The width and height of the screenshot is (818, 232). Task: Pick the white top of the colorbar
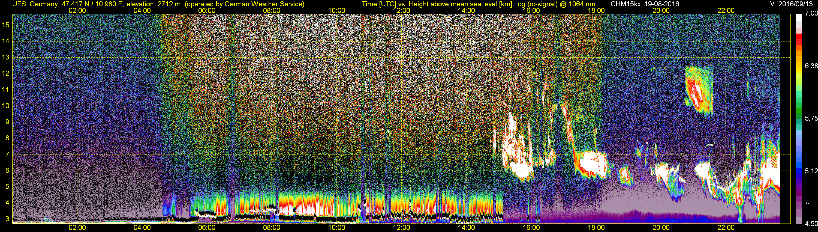point(799,19)
